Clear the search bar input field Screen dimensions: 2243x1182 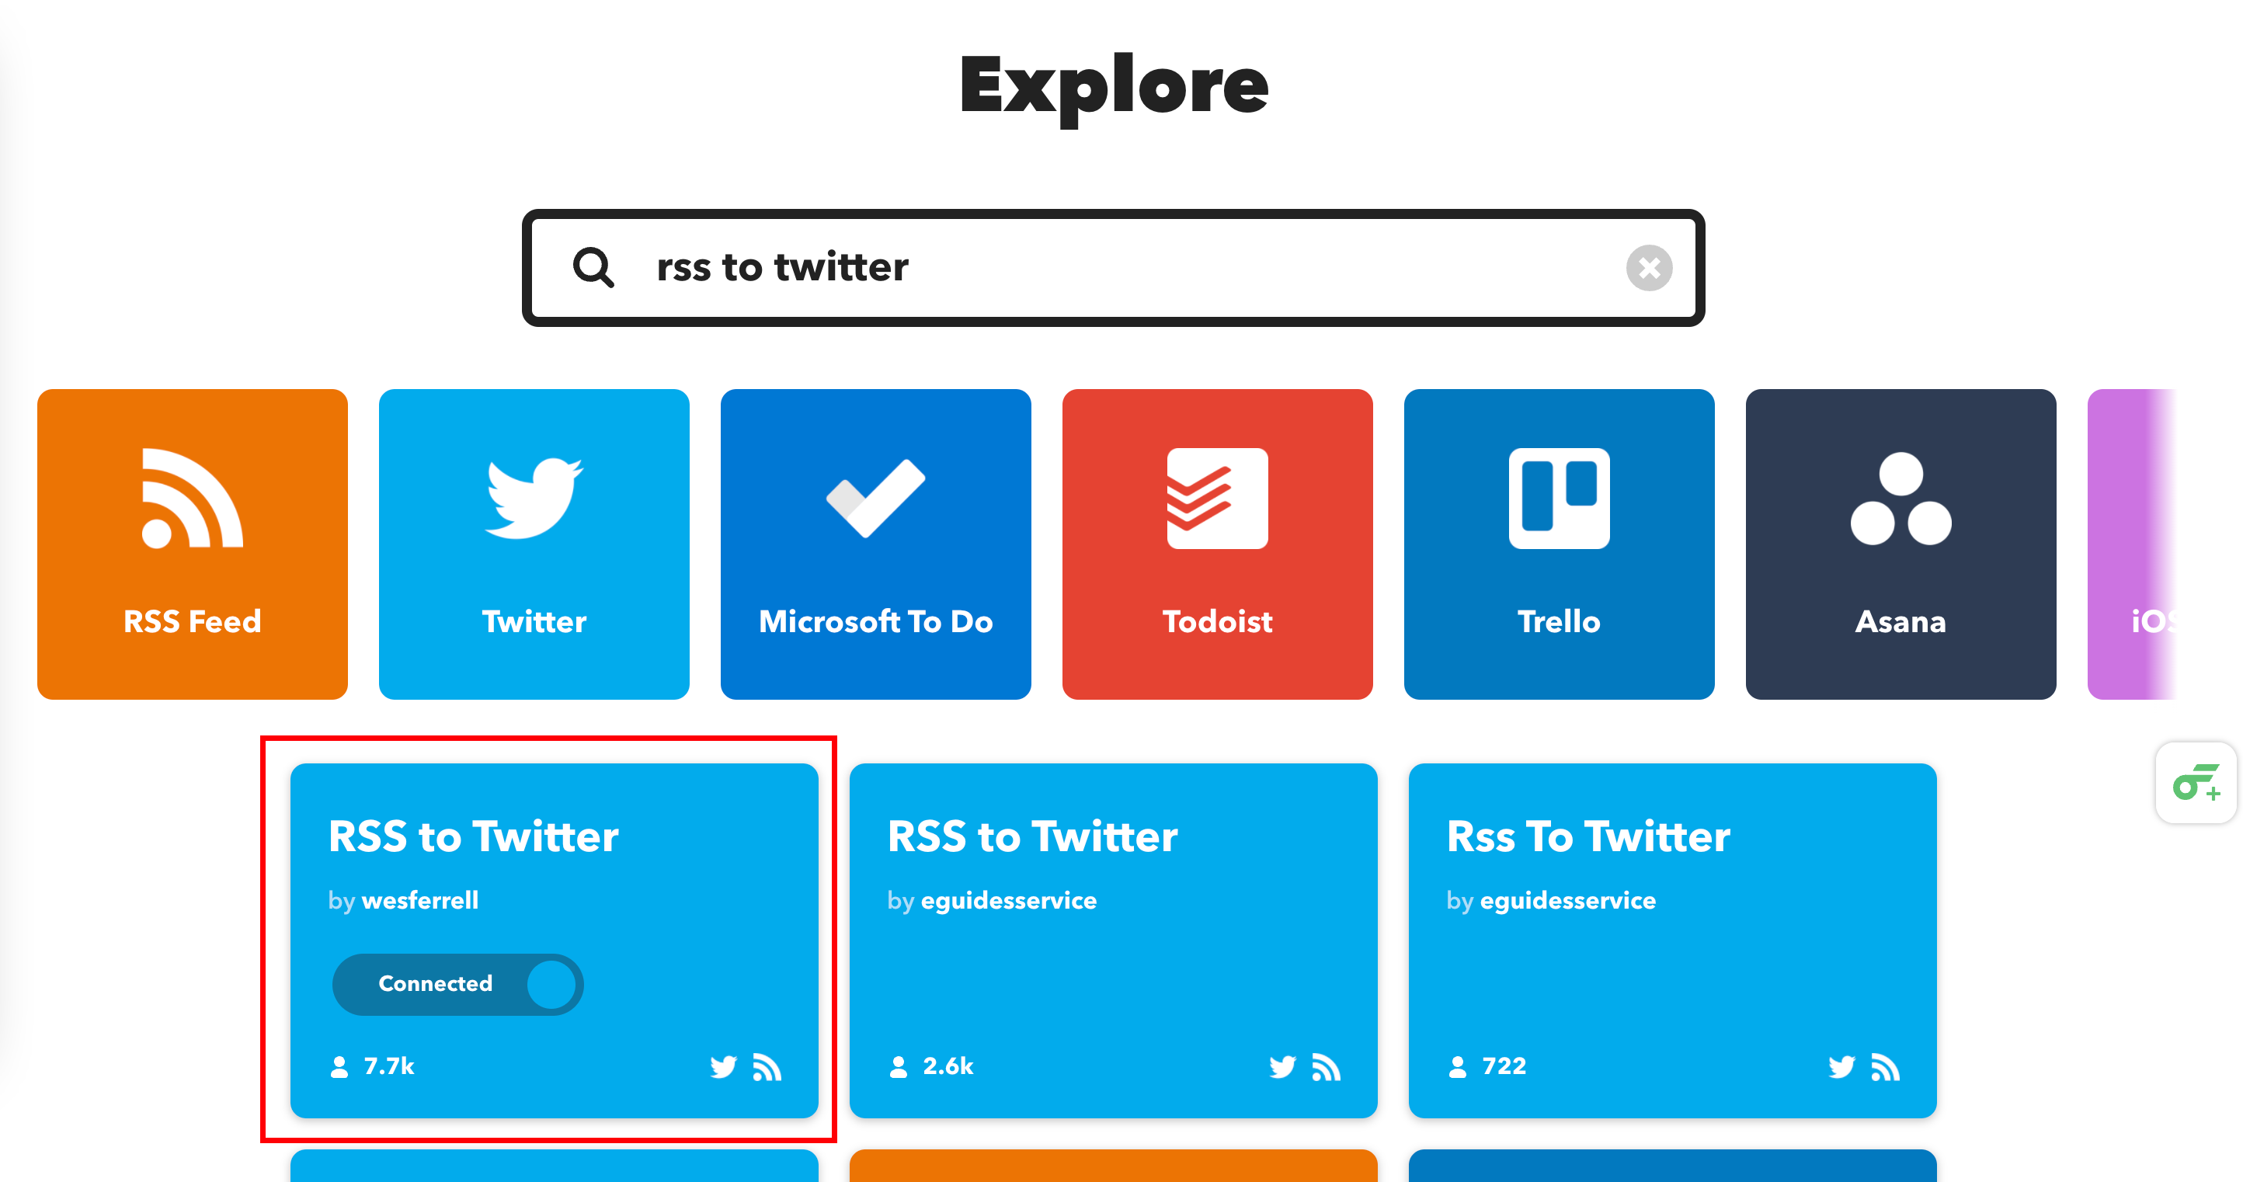click(1645, 269)
